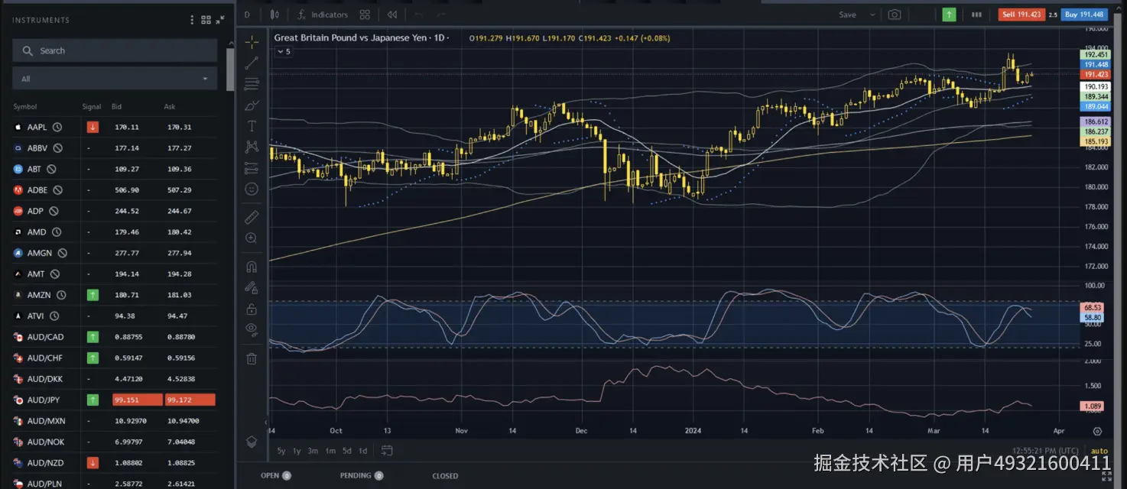Toggle the auto price scale
Viewport: 1127px width, 489px height.
tap(1099, 451)
